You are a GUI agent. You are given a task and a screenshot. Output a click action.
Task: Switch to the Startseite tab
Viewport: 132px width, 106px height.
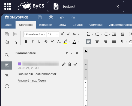pyautogui.click(x=26, y=25)
